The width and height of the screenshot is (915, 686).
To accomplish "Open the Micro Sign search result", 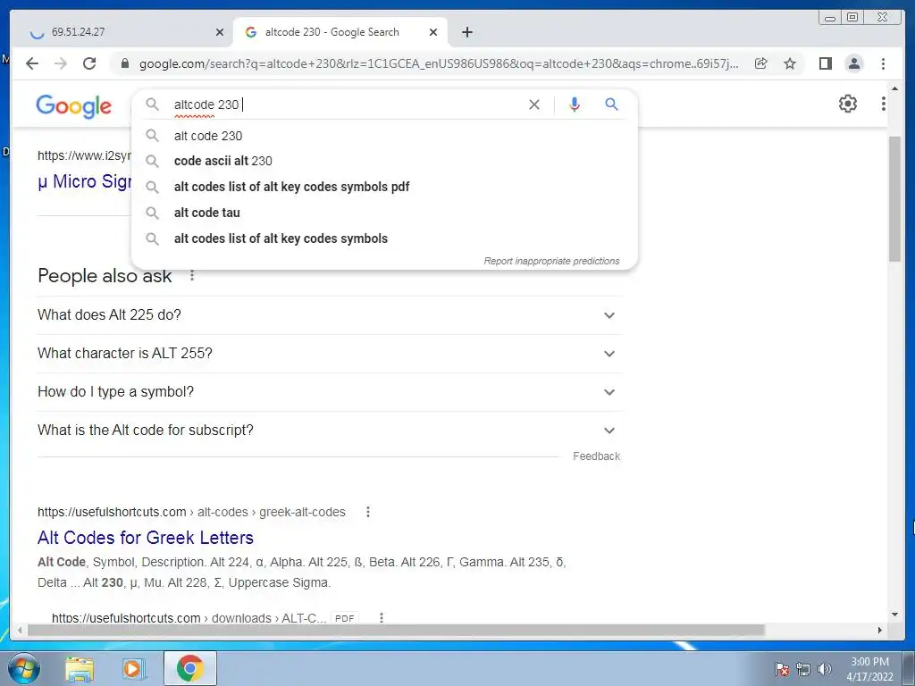I will pyautogui.click(x=85, y=181).
